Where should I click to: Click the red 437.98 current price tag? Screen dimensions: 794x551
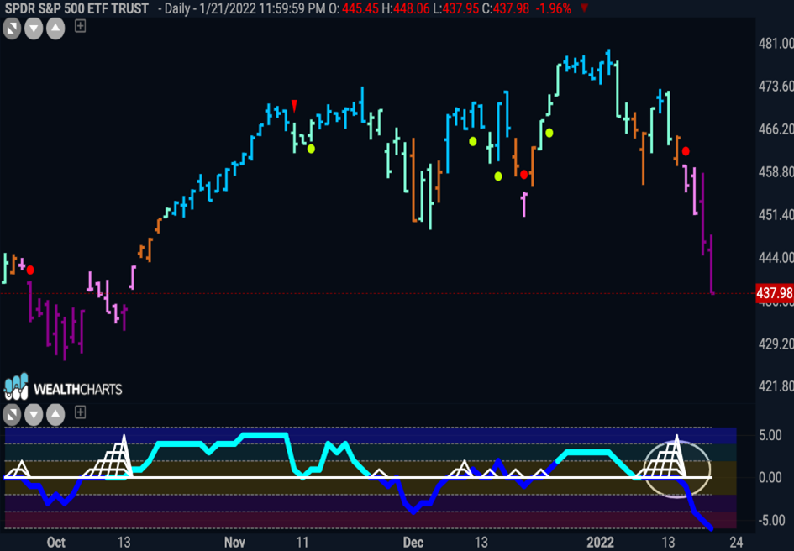click(x=774, y=292)
